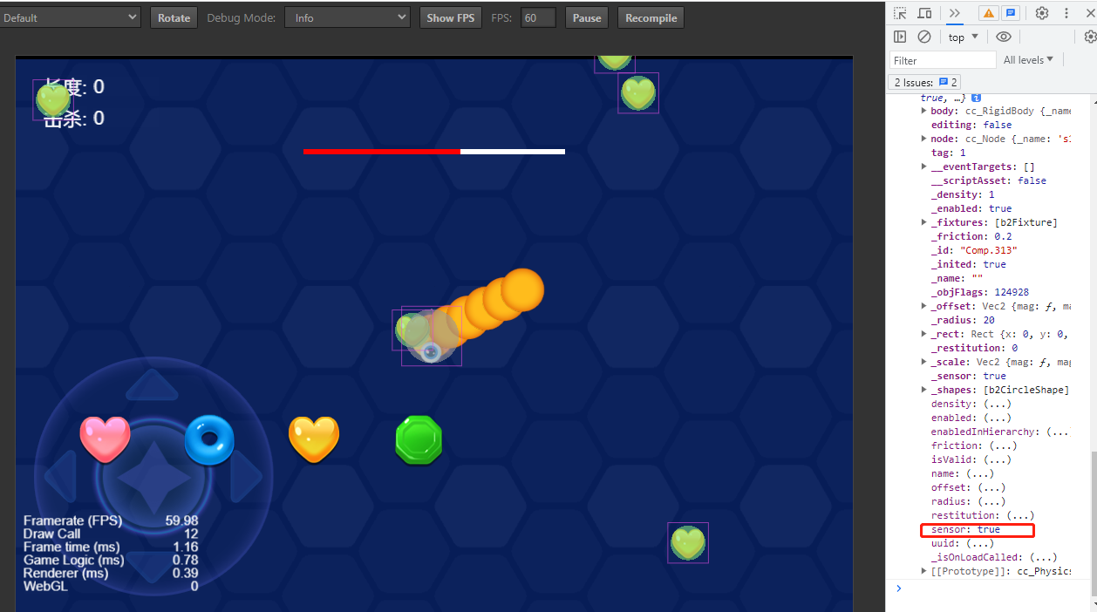Click the FPS value field showing 60
This screenshot has height=612, width=1097.
click(x=538, y=17)
